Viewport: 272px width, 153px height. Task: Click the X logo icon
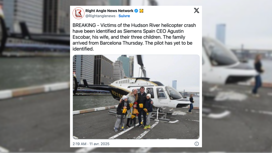tap(196, 11)
